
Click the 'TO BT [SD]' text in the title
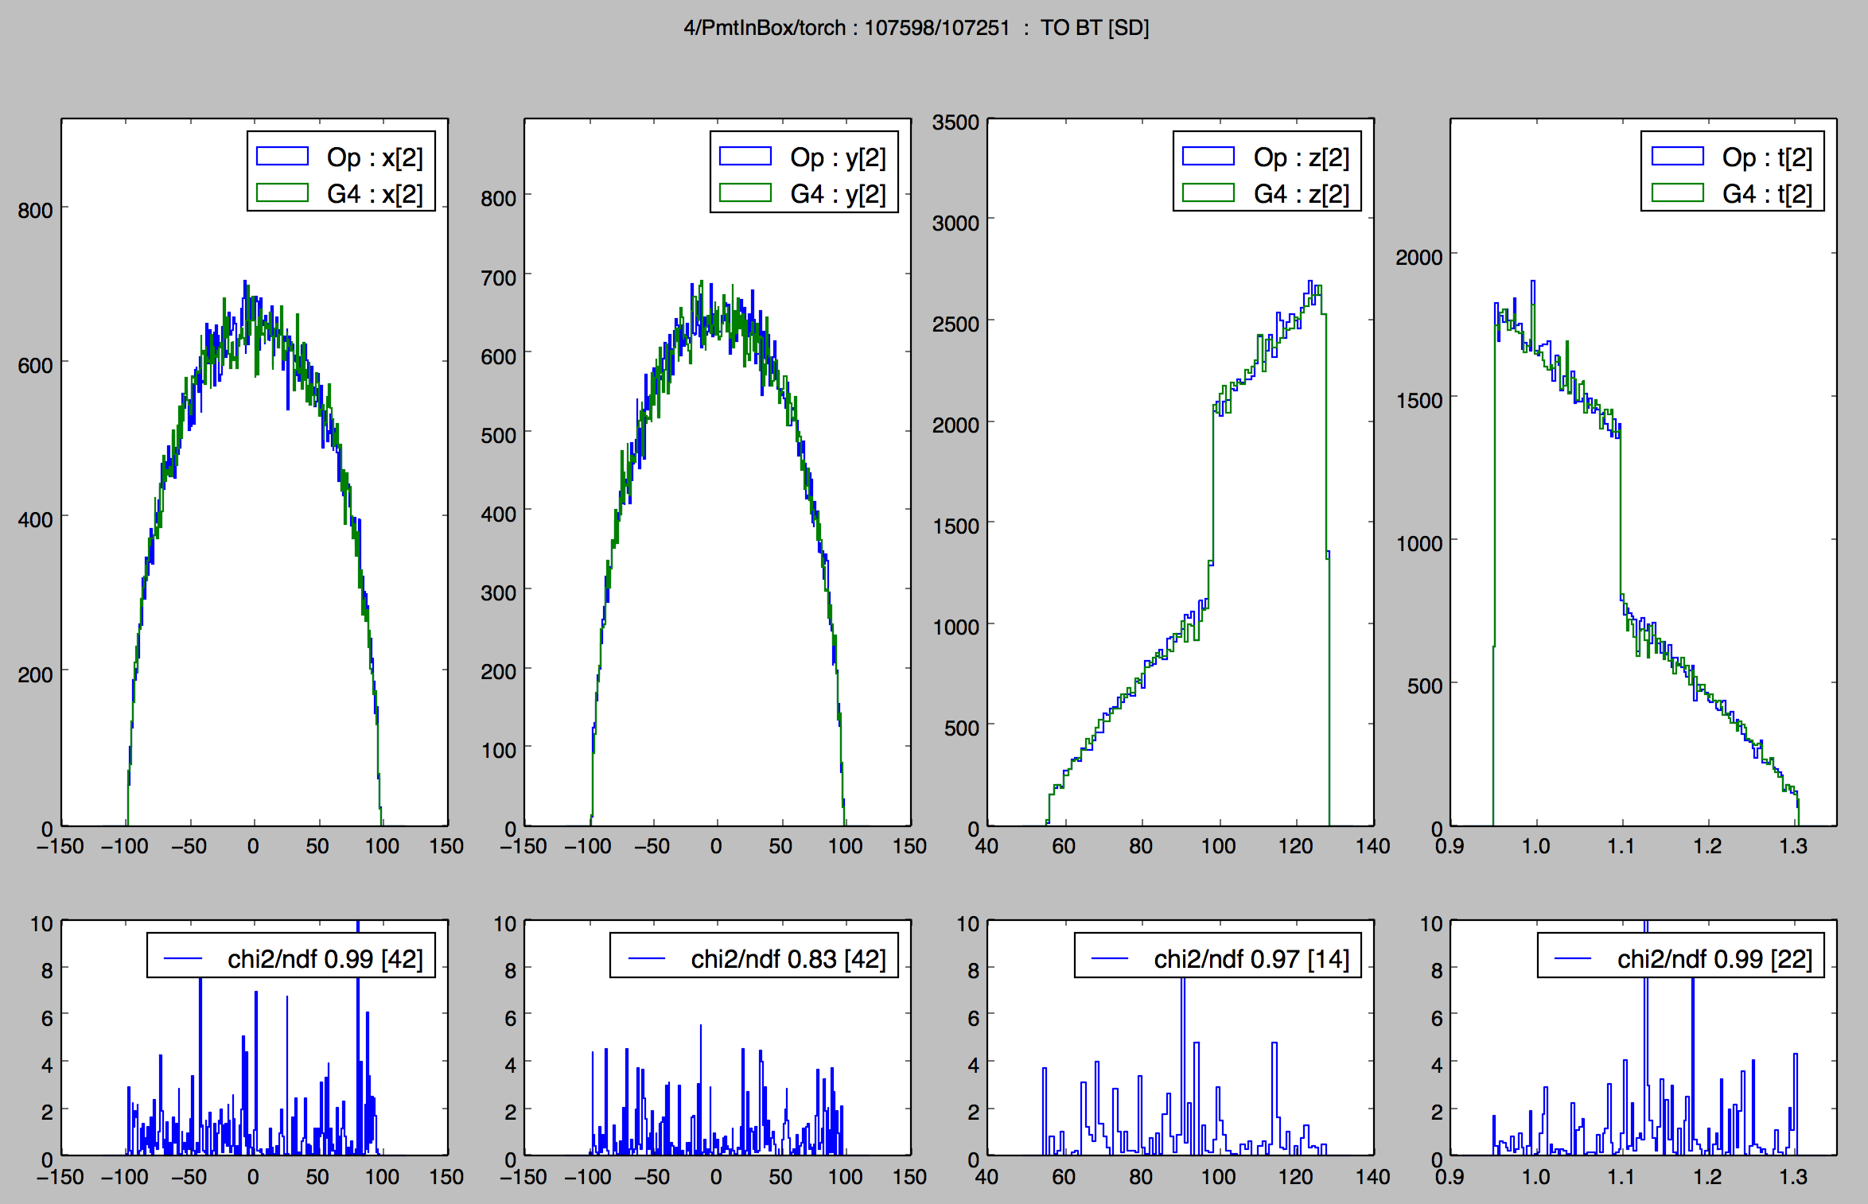pyautogui.click(x=1095, y=28)
